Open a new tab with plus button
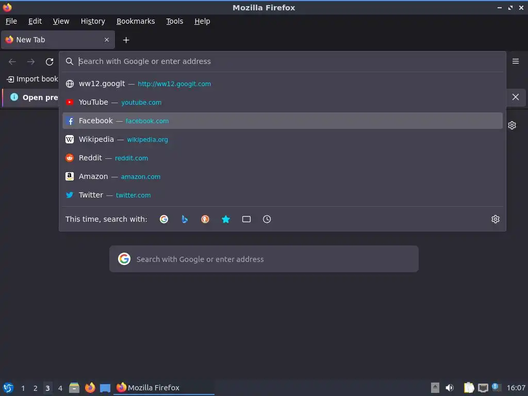This screenshot has height=396, width=528. pyautogui.click(x=126, y=40)
